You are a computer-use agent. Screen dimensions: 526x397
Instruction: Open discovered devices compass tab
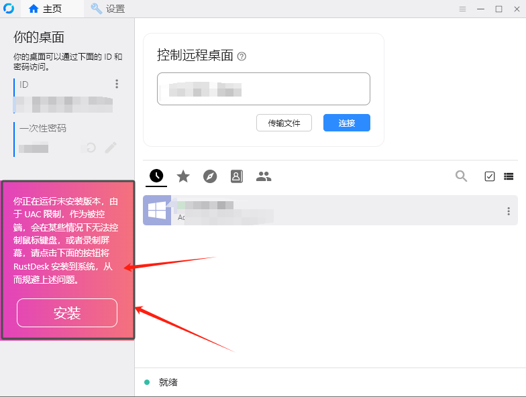210,176
